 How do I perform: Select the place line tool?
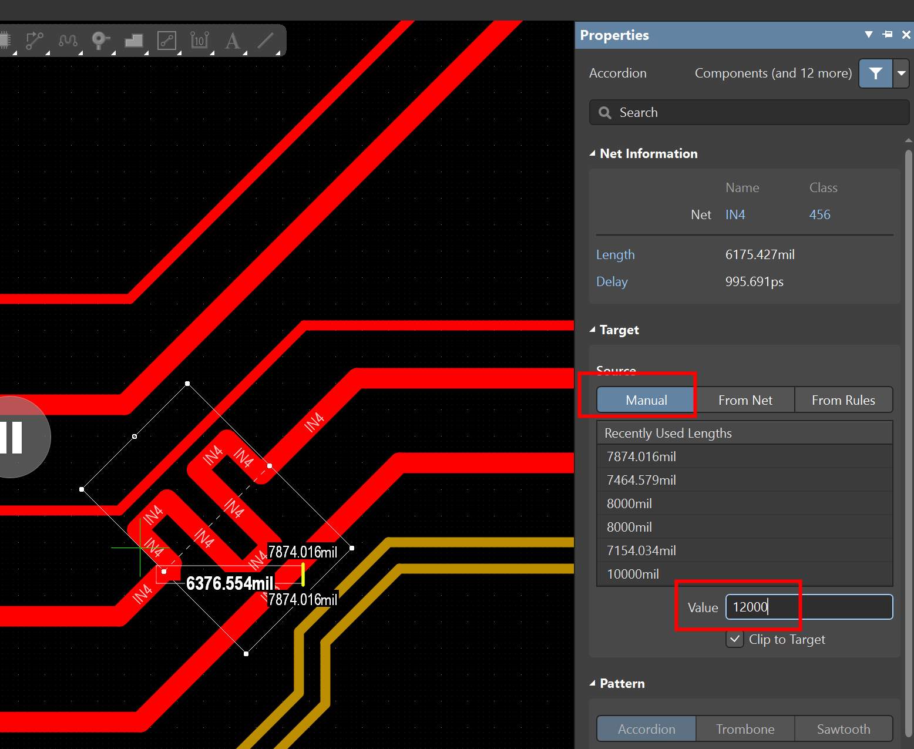[x=266, y=41]
